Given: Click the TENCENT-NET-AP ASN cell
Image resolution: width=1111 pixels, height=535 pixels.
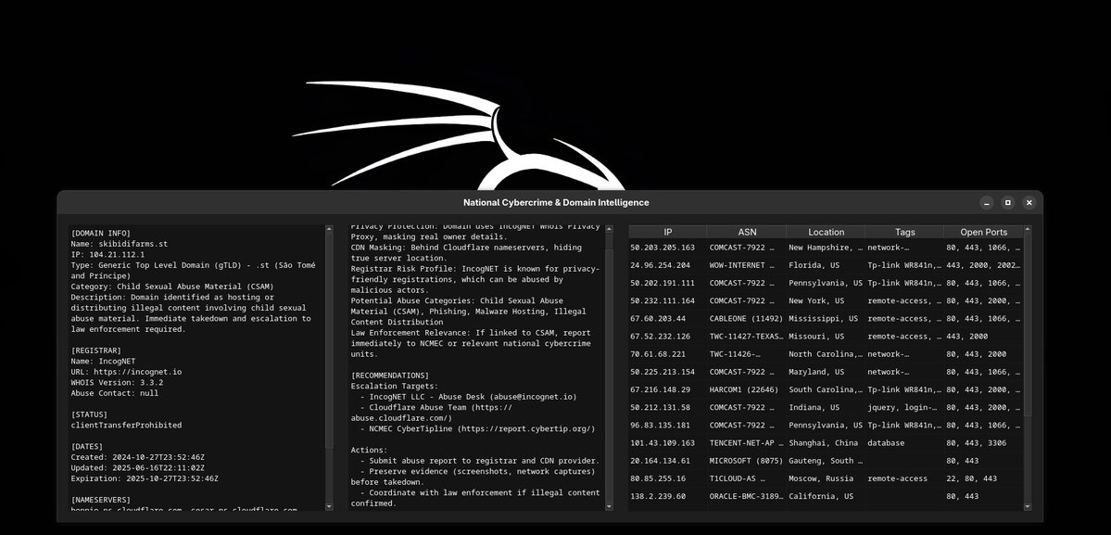Looking at the screenshot, I should click(x=747, y=443).
